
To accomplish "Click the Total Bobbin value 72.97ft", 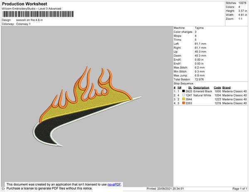I will click(x=199, y=79).
